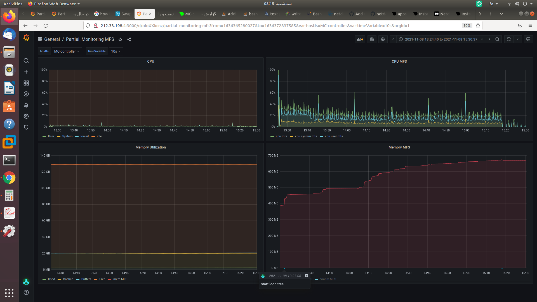The image size is (537, 302).
Task: Open dashboard settings gear icon
Action: pos(383,39)
